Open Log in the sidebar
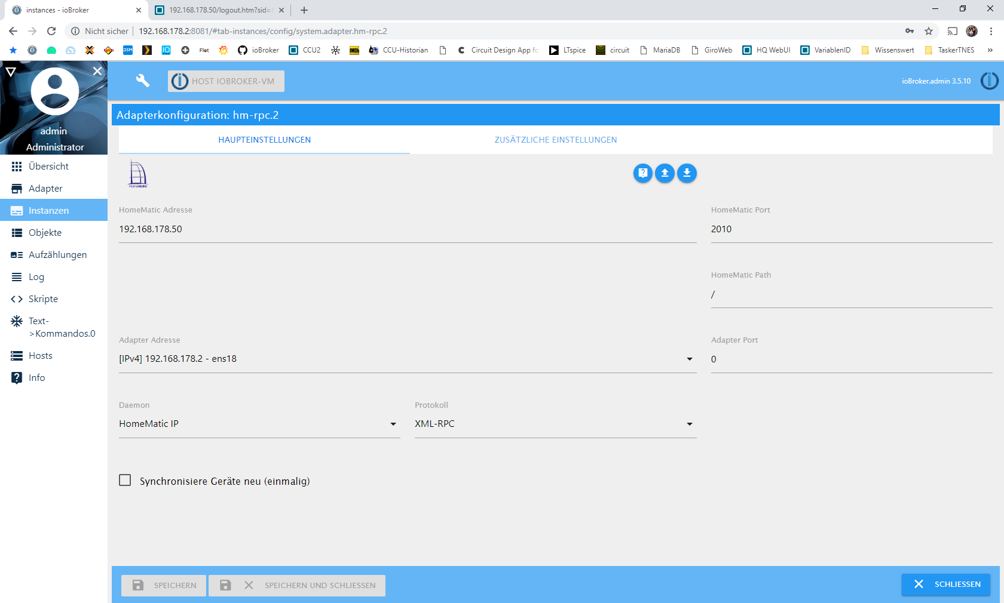Viewport: 1004px width, 603px height. pyautogui.click(x=54, y=276)
